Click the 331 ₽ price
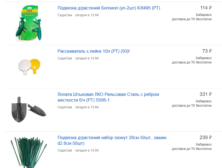This screenshot has height=168, width=222. click(x=205, y=94)
